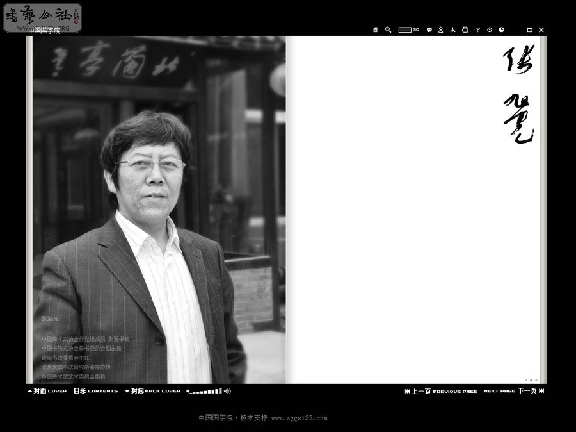This screenshot has width=576, height=432.
Task: Click the GO page jump button
Action: 416,30
